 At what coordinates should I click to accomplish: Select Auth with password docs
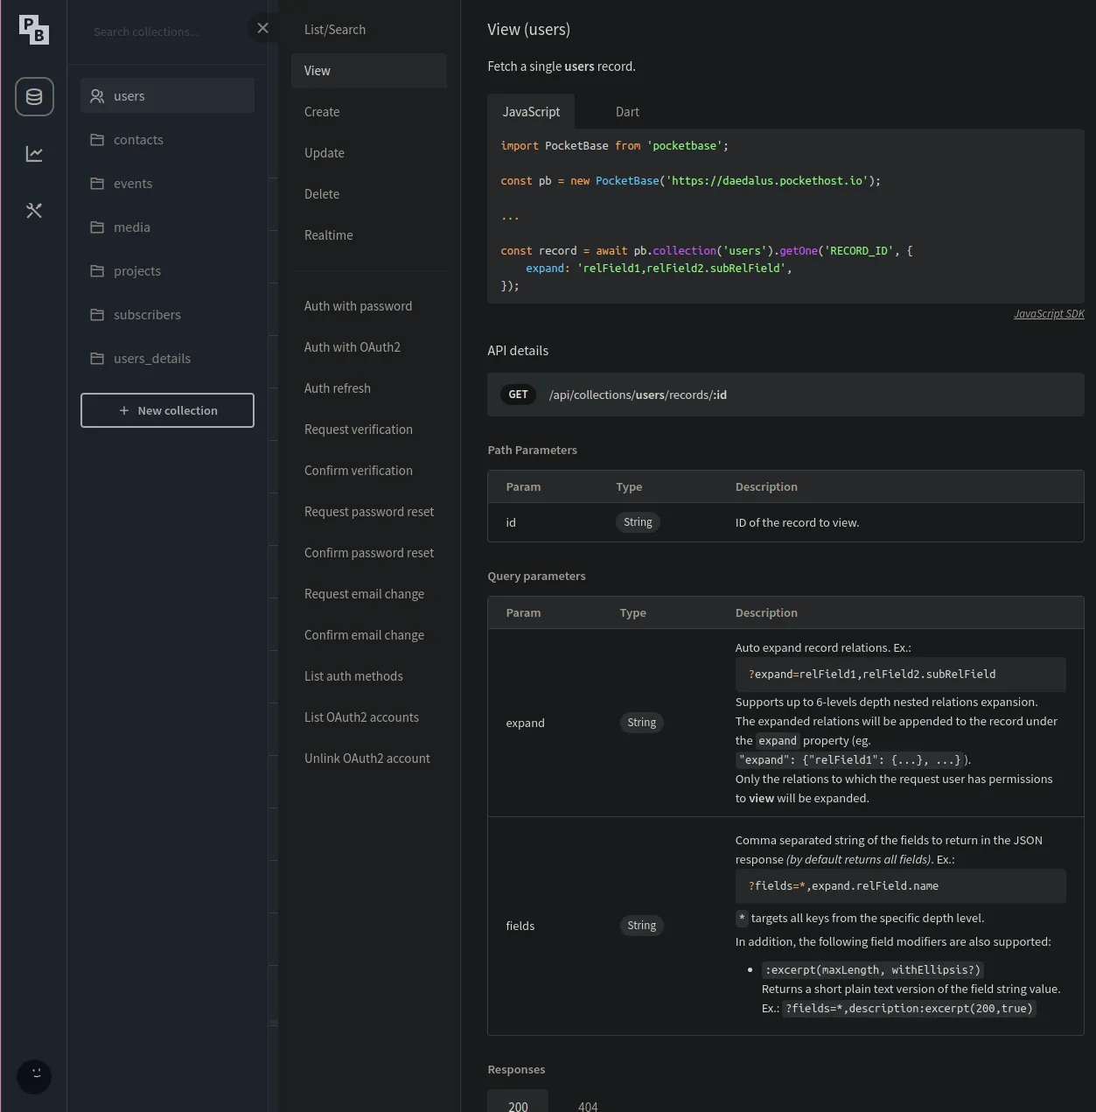[x=358, y=306]
